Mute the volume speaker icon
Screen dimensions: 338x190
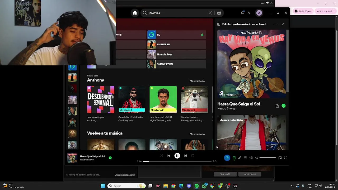click(257, 158)
